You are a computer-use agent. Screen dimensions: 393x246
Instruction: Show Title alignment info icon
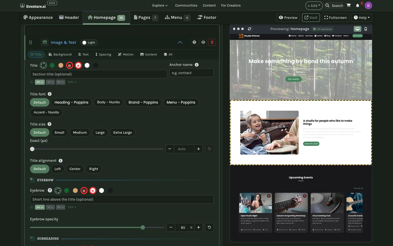click(61, 161)
